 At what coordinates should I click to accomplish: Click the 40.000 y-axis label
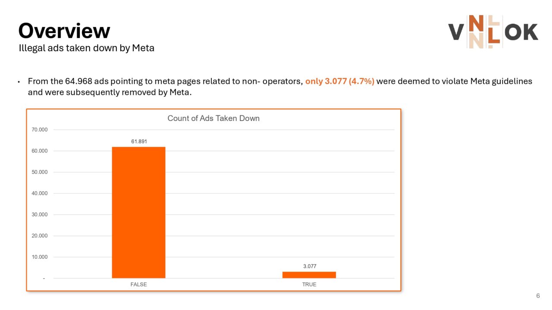click(39, 193)
